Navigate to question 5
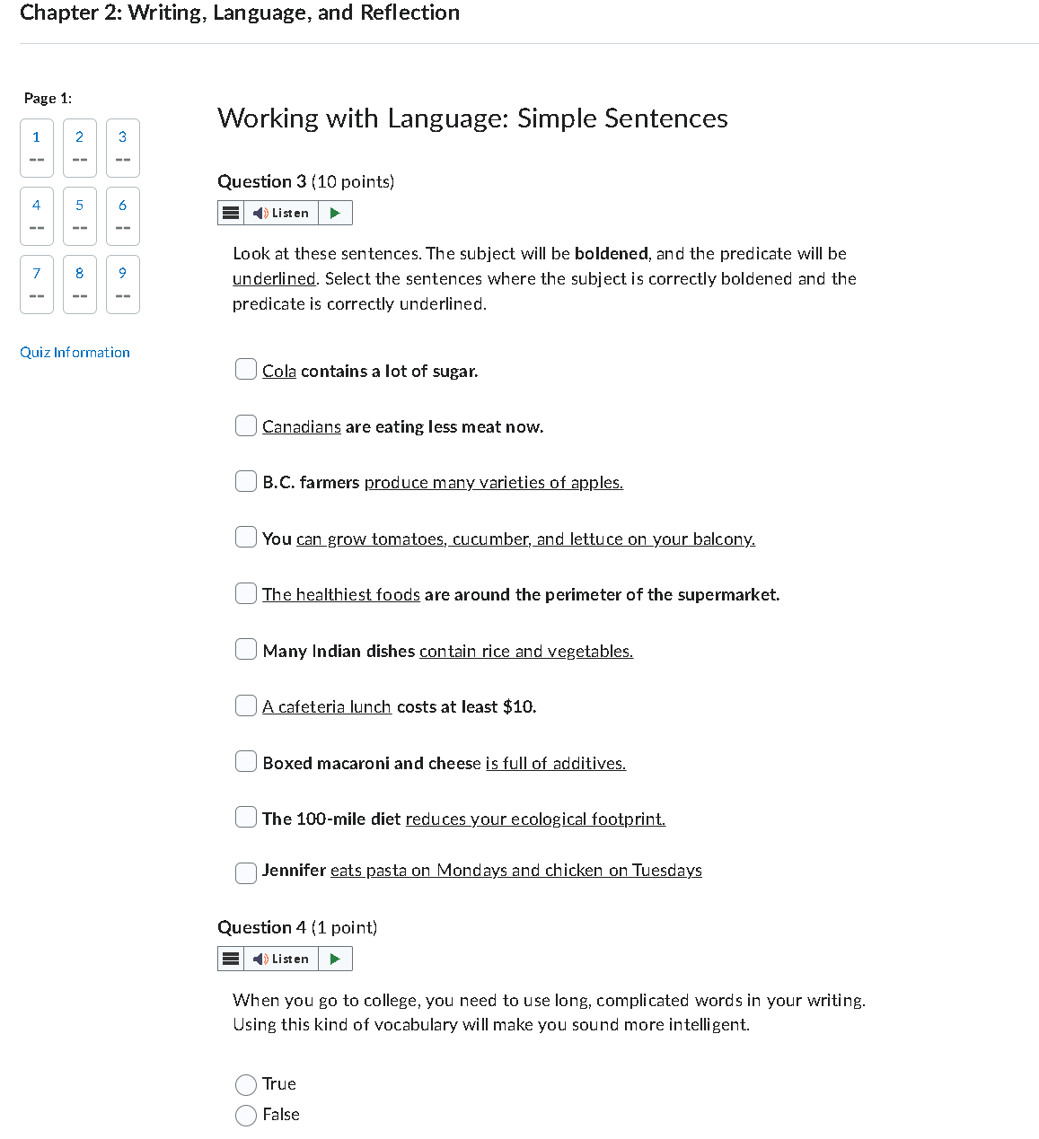1039x1139 pixels. click(x=79, y=215)
